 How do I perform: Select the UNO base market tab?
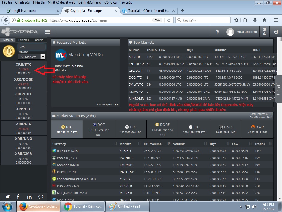(x=226, y=129)
